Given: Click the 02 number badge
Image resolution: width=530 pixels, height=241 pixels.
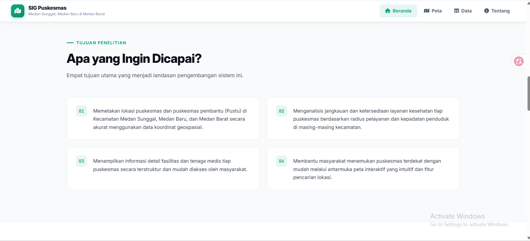Looking at the screenshot, I should [x=282, y=111].
